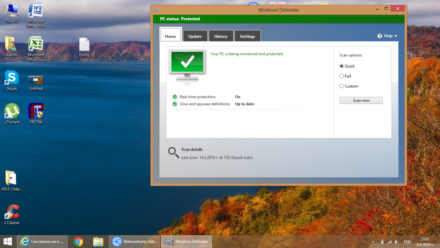Click Real-time protection green check icon
This screenshot has height=248, width=440.
coord(175,97)
